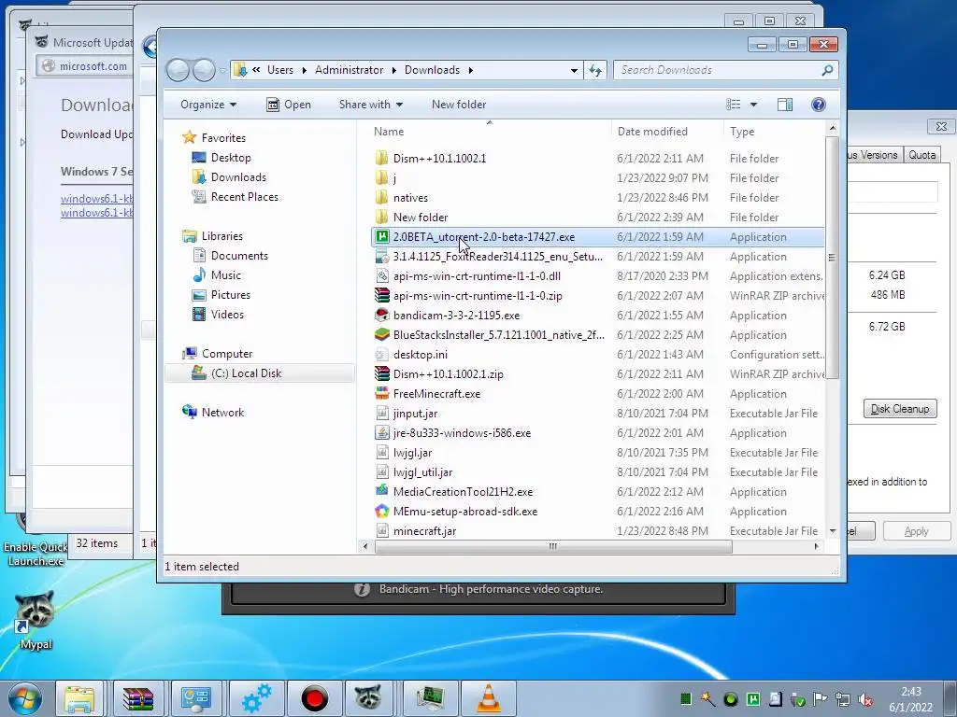Screen dimensions: 957x717
Task: Select the Dism++10.1.1002.1.zip archive icon
Action: click(x=382, y=373)
